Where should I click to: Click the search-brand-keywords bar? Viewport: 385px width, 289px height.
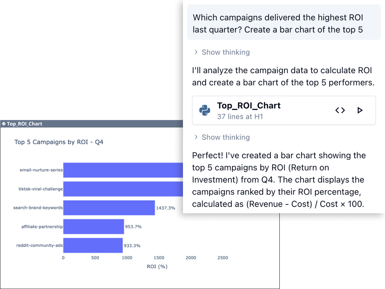click(x=108, y=208)
